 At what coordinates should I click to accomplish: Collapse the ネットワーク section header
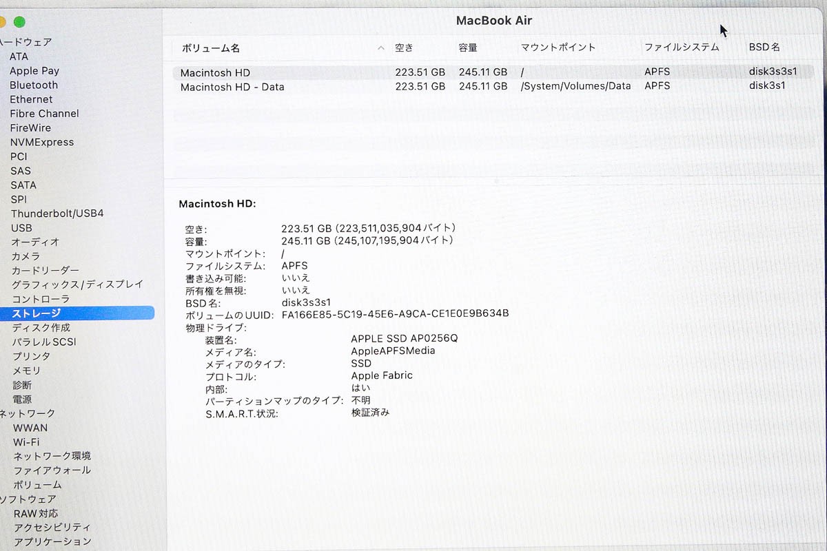click(x=28, y=413)
